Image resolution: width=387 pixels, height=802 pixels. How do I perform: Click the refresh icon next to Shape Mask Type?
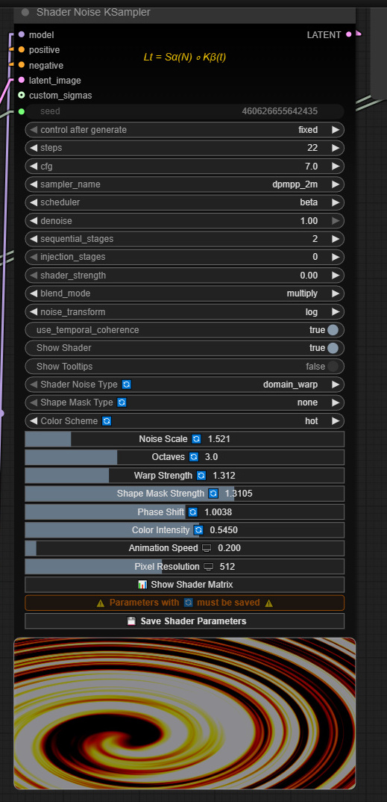click(x=122, y=402)
